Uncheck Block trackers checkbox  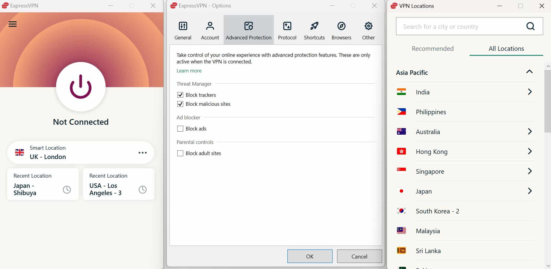coord(180,95)
